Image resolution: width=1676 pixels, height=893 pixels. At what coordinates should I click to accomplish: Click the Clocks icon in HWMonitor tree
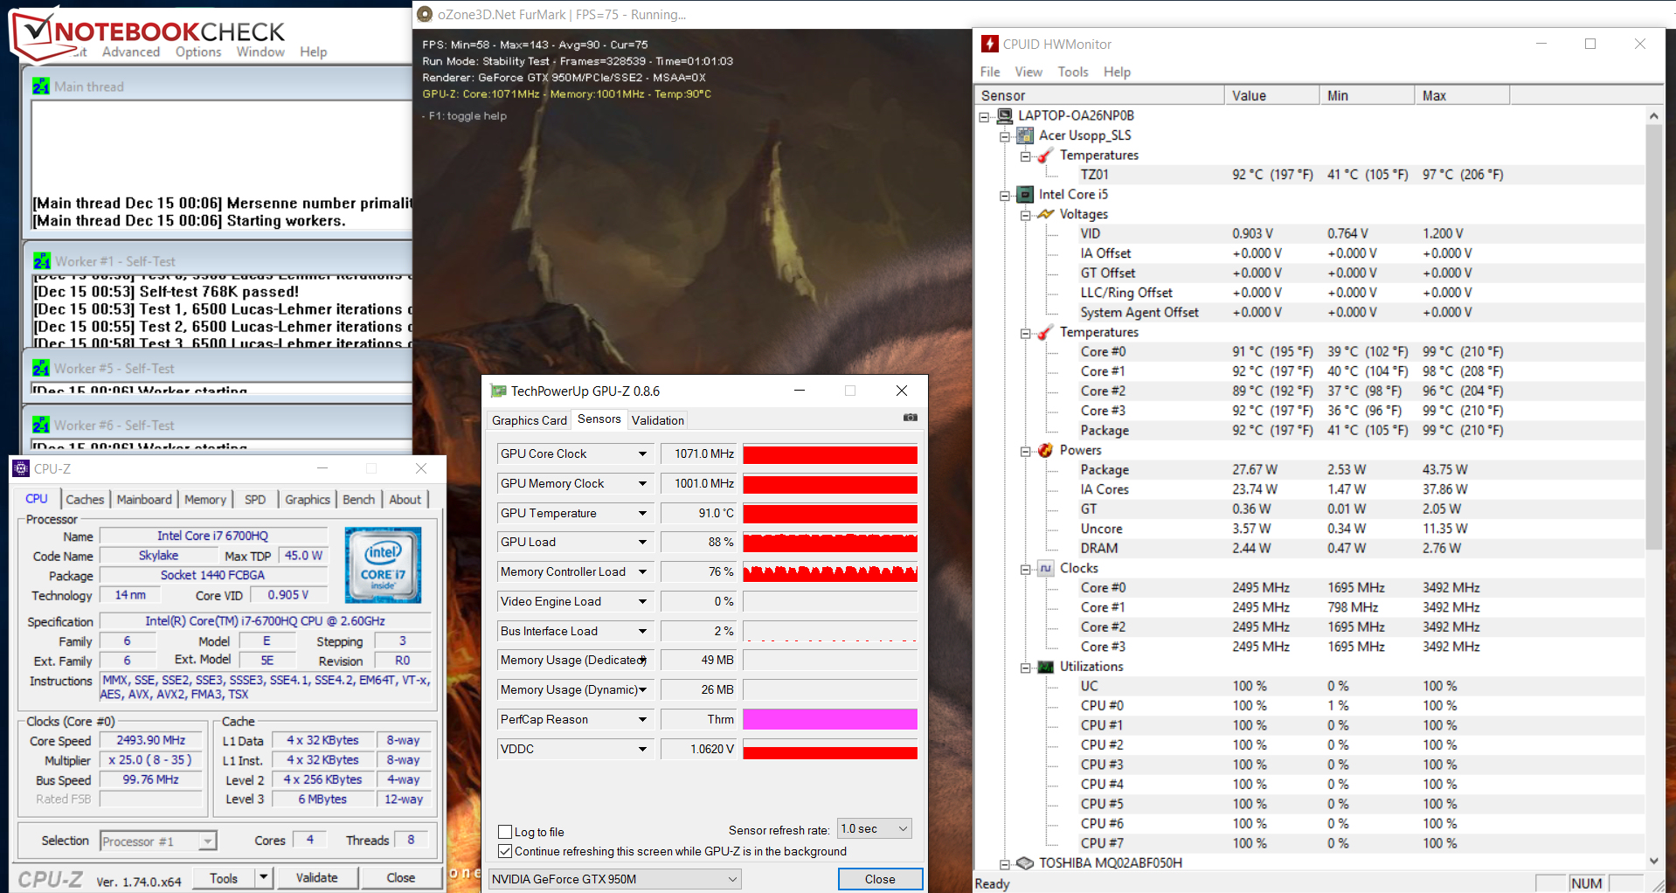pyautogui.click(x=1045, y=568)
